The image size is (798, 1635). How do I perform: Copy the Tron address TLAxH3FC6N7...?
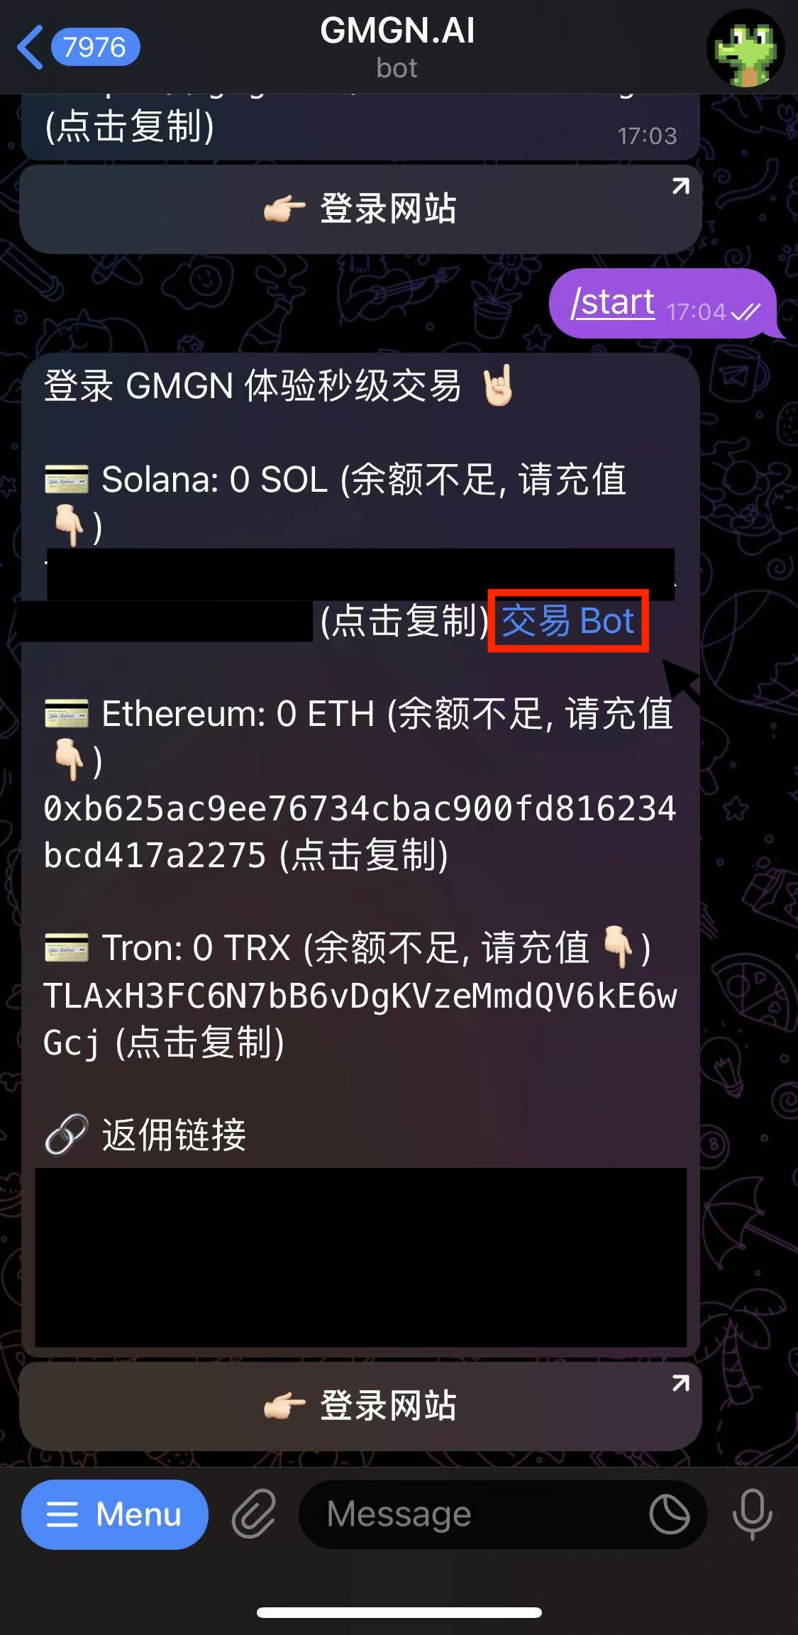click(360, 1019)
